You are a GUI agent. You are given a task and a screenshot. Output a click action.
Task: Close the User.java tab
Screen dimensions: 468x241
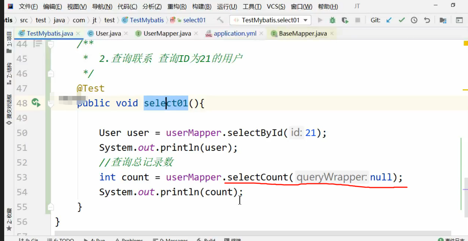126,34
